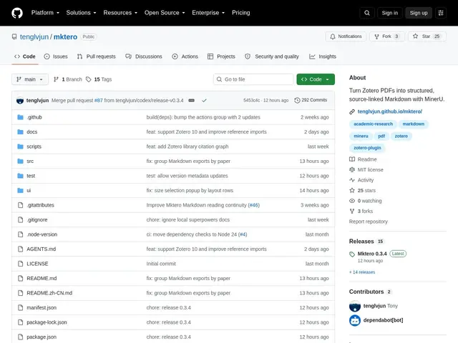The height and width of the screenshot is (343, 458).
Task: Click the 0 watching eye link
Action: (x=366, y=201)
